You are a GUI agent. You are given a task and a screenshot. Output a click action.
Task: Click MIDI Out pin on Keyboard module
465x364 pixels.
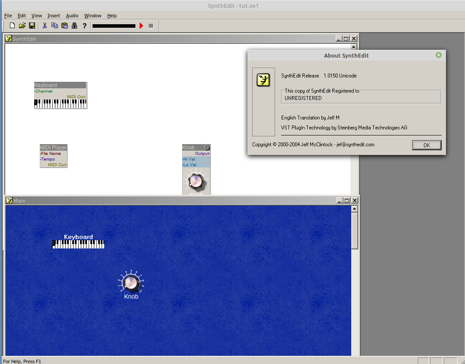click(x=77, y=97)
